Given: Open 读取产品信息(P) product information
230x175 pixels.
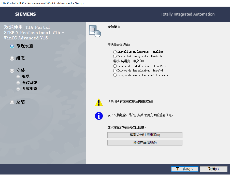Looking at the screenshot, I should pyautogui.click(x=145, y=143).
